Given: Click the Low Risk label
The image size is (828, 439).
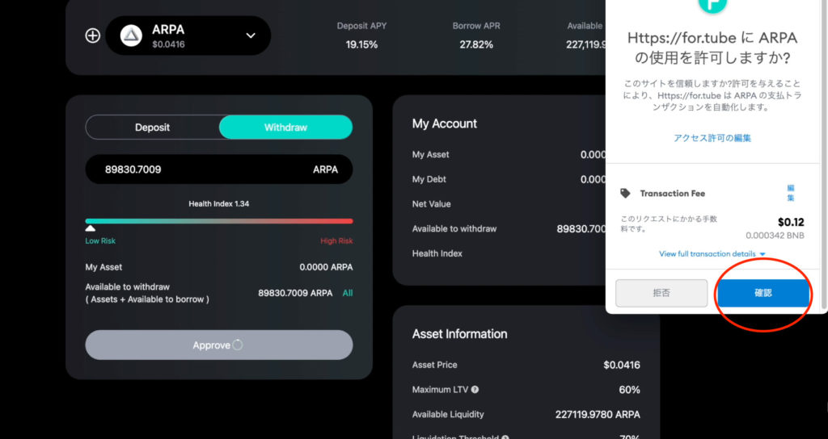Looking at the screenshot, I should pyautogui.click(x=100, y=240).
